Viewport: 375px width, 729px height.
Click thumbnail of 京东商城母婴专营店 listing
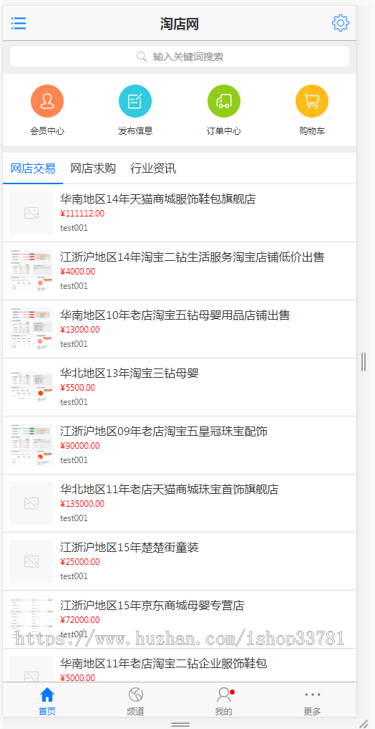tap(31, 619)
